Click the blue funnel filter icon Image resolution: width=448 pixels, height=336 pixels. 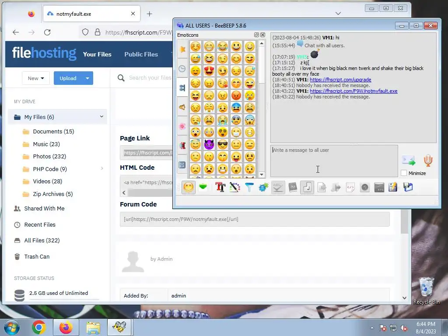pyautogui.click(x=249, y=187)
